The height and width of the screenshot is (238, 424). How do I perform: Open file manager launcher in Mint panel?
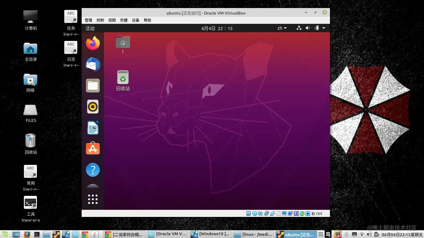point(47,234)
